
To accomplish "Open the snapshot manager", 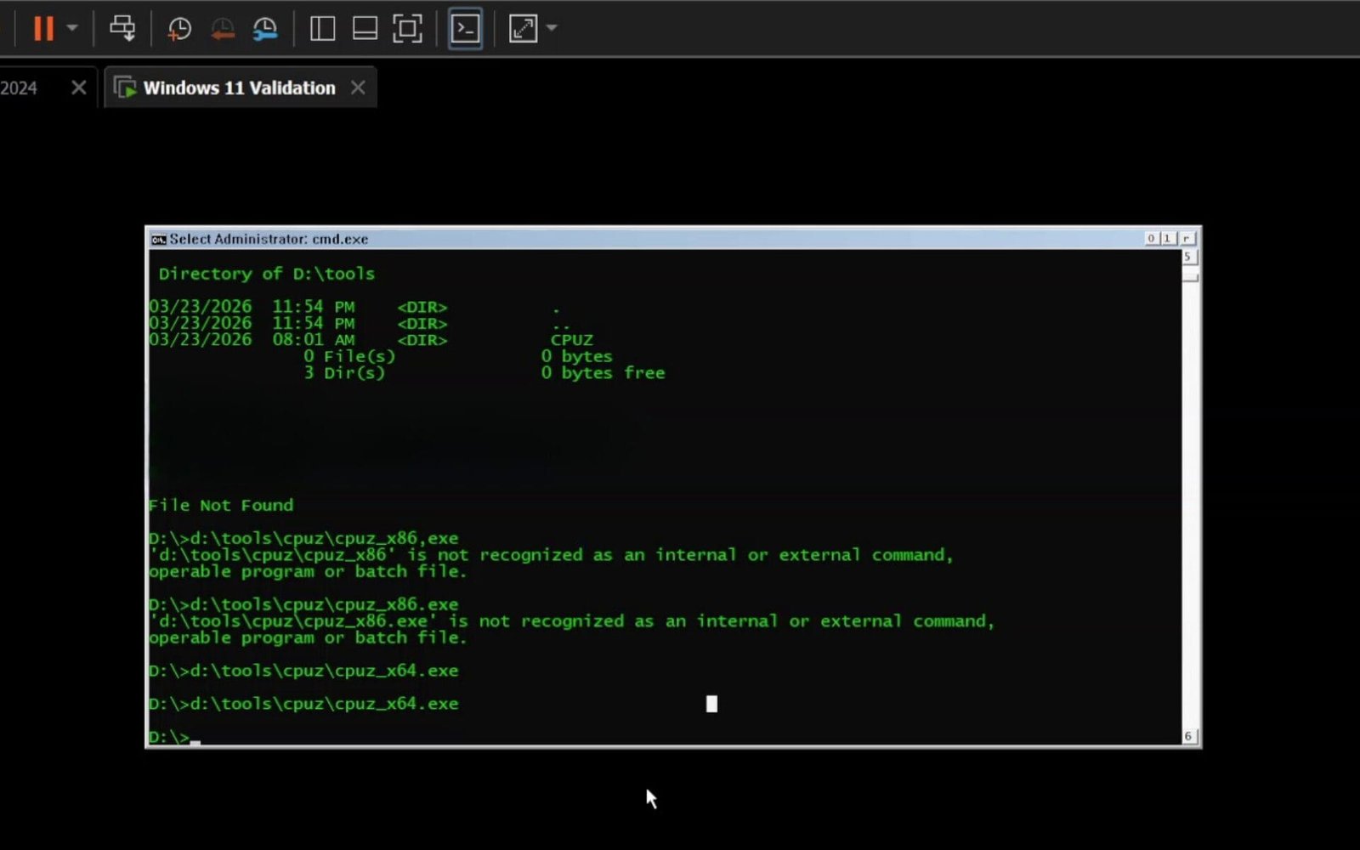I will [265, 28].
